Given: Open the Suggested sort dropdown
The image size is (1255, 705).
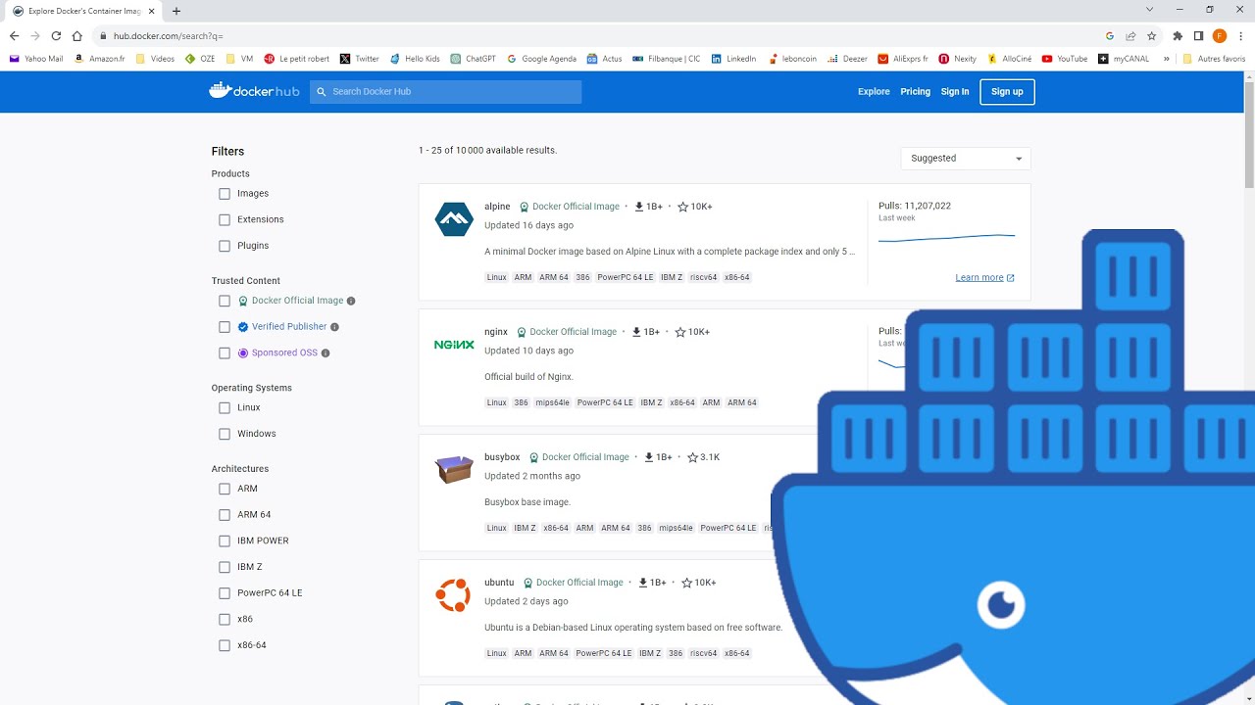Looking at the screenshot, I should tap(966, 158).
